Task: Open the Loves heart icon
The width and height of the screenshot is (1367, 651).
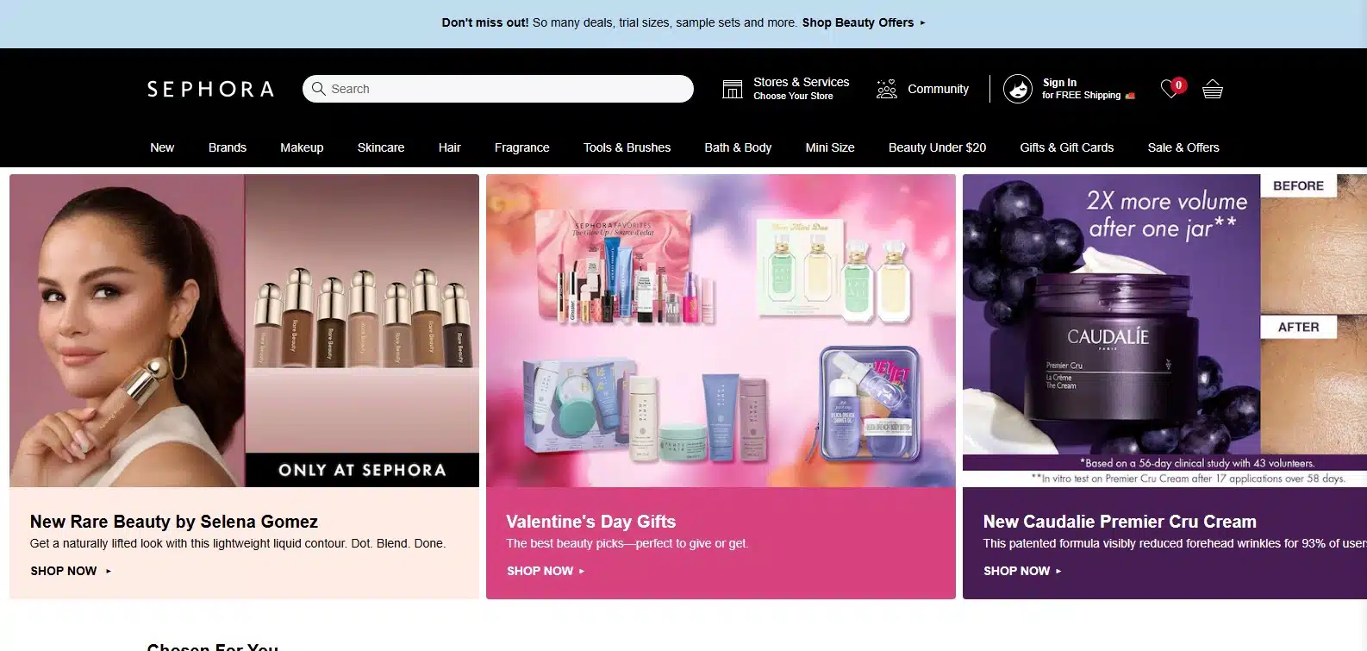Action: pyautogui.click(x=1170, y=88)
